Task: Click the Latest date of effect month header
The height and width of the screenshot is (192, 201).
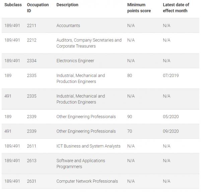Action: (x=176, y=8)
